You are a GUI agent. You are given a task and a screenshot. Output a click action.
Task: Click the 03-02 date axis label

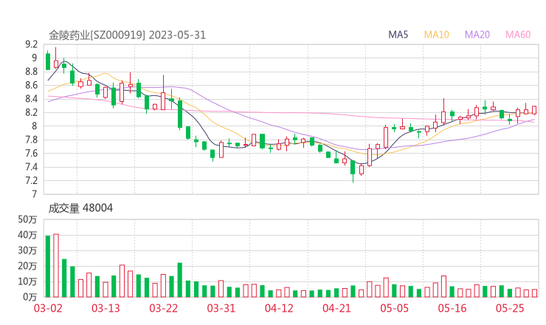coord(48,308)
